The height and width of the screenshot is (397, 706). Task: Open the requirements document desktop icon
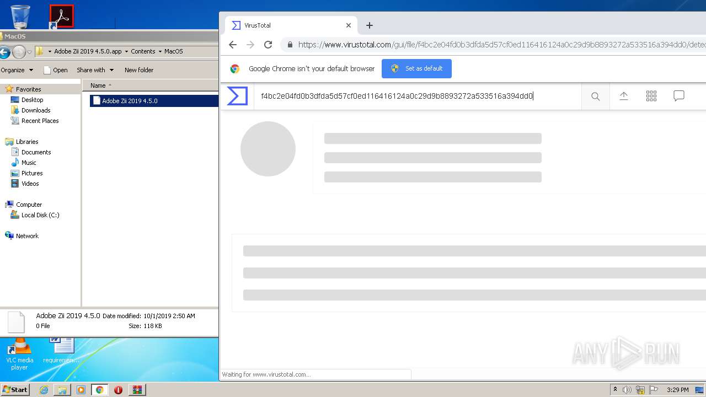click(x=61, y=351)
